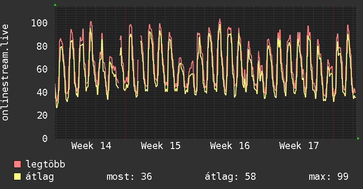Click the onlinestream.live vertical axis title
The image size is (363, 189).
coord(5,73)
